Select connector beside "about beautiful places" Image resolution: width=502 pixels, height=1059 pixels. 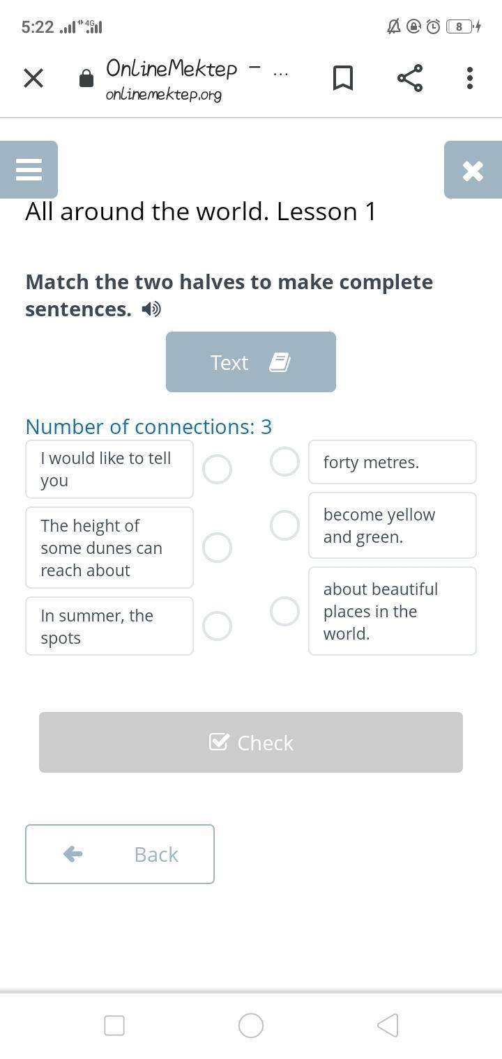click(284, 611)
